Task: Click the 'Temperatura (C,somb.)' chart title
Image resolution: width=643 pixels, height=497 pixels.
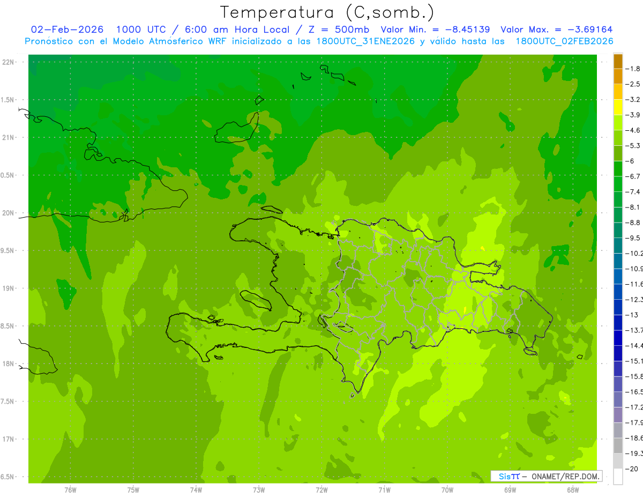Action: pyautogui.click(x=327, y=12)
